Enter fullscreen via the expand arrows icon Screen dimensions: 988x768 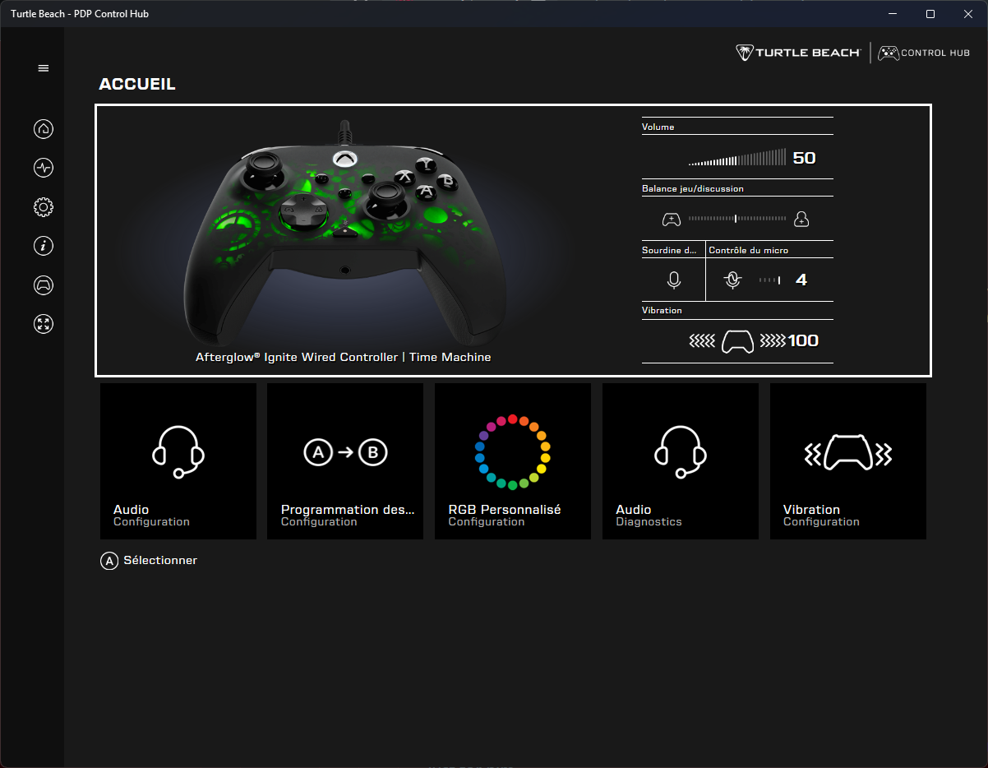click(43, 324)
